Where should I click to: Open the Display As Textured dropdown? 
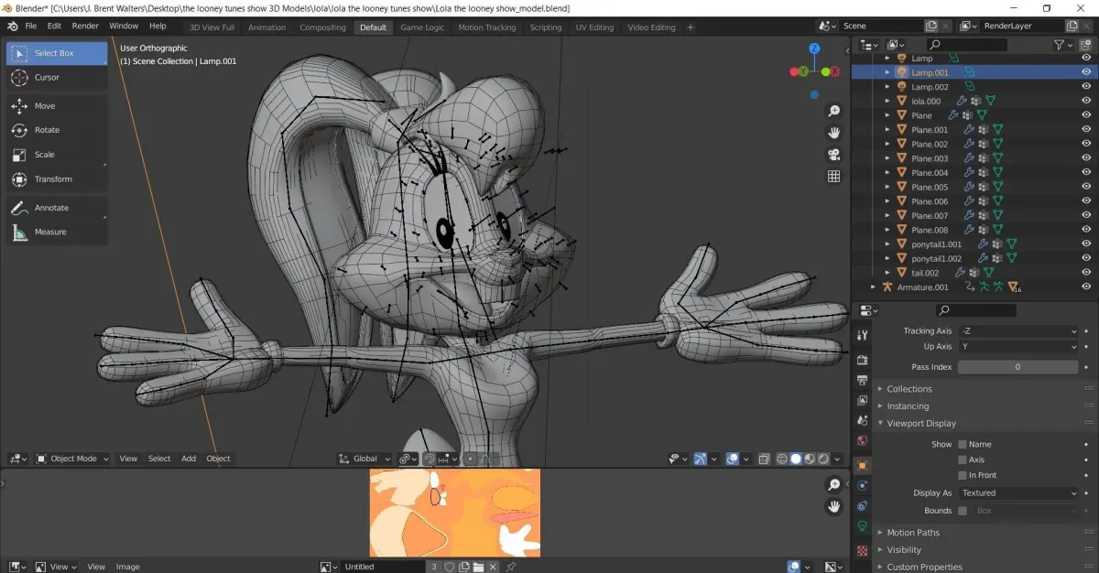pyautogui.click(x=1018, y=492)
